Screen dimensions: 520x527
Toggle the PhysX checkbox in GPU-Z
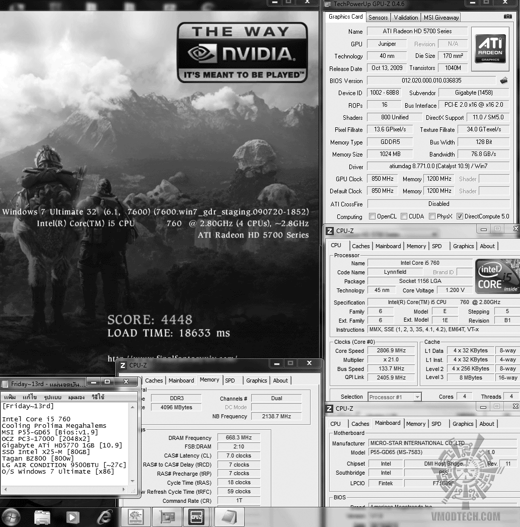tap(432, 216)
